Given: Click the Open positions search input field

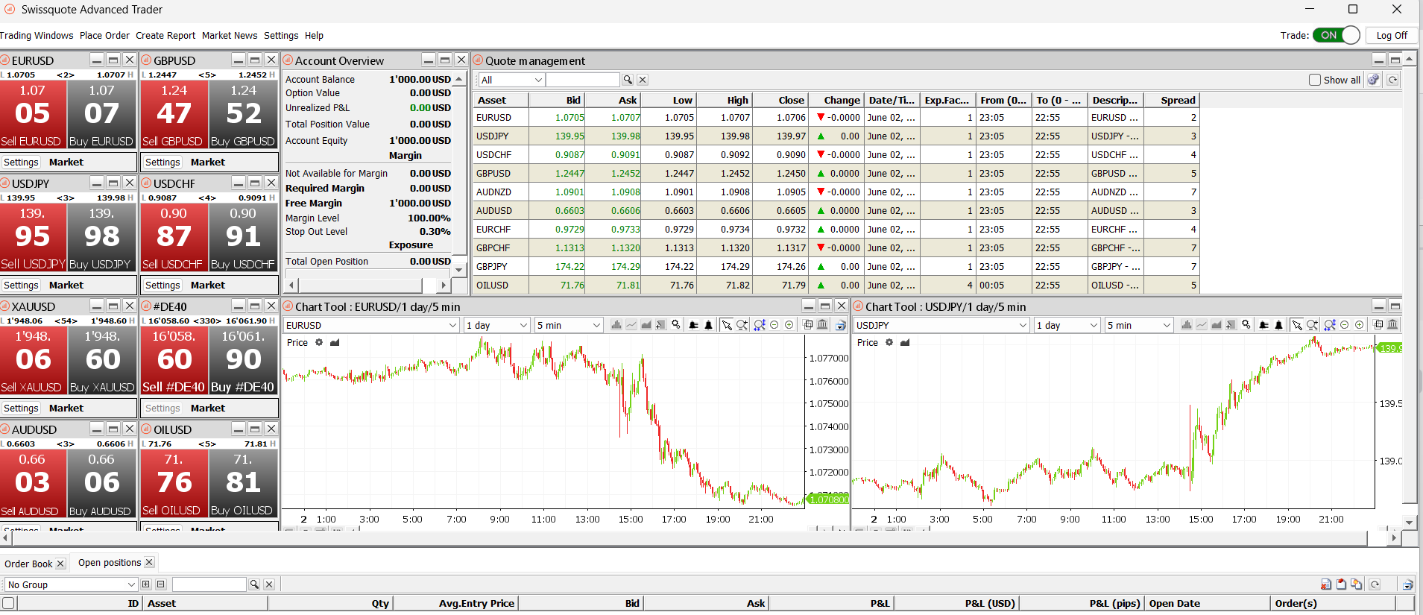Looking at the screenshot, I should point(209,584).
